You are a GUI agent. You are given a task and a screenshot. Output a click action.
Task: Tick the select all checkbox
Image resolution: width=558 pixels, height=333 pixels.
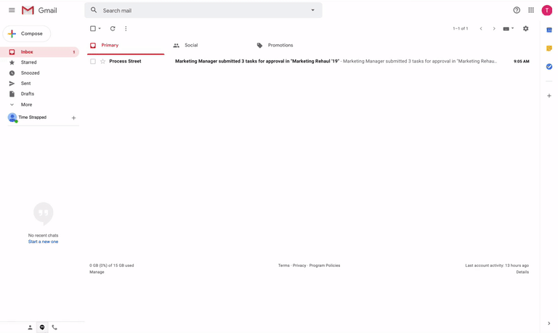93,28
